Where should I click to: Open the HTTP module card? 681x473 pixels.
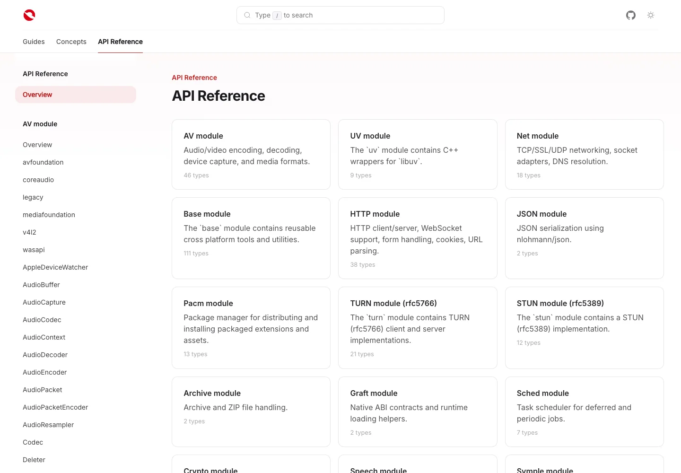(x=418, y=238)
